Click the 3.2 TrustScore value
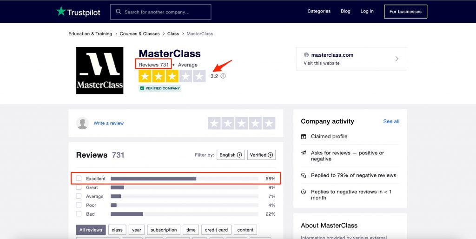 click(214, 76)
